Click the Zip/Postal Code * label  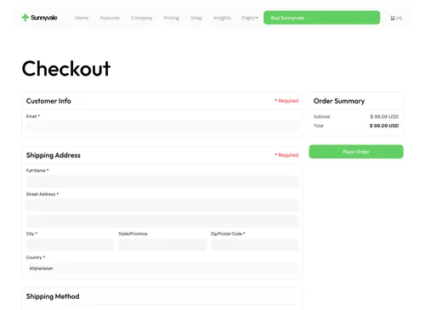[228, 234]
